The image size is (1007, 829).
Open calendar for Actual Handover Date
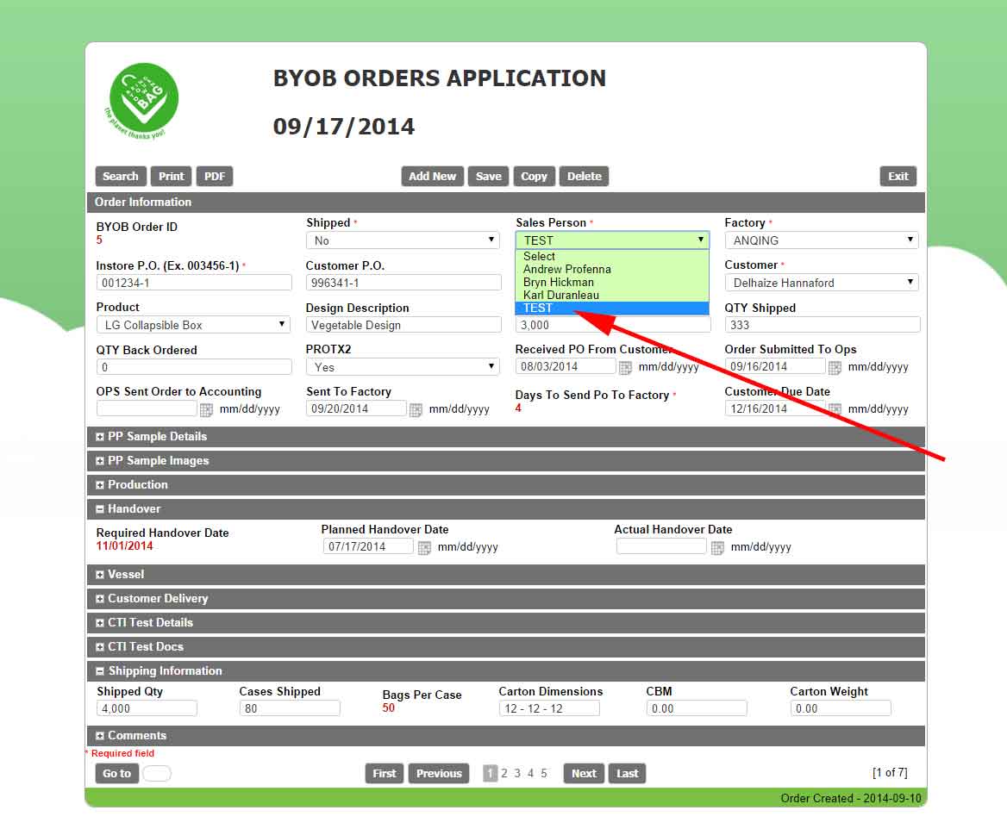pos(717,548)
